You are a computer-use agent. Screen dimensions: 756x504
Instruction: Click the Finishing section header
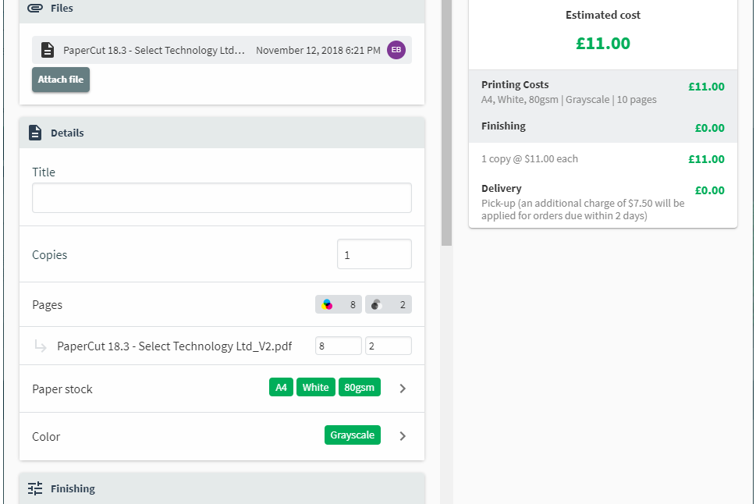222,488
